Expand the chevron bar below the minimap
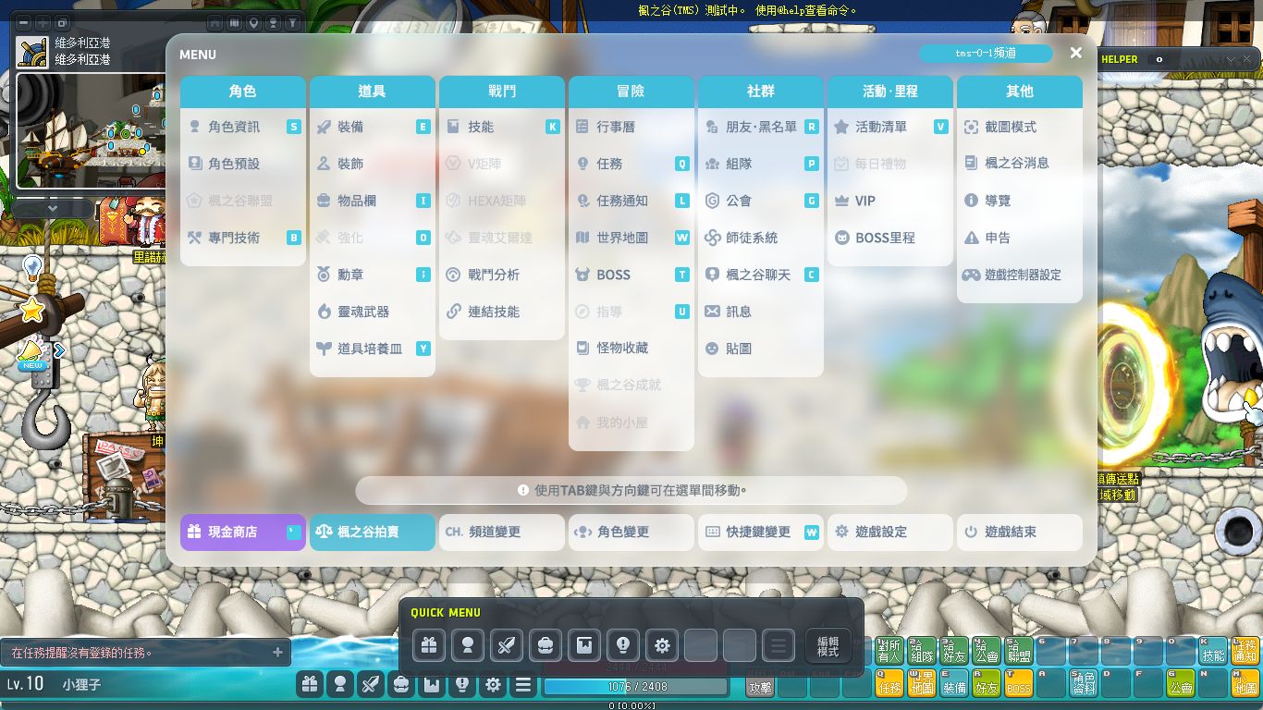This screenshot has width=1263, height=710. pyautogui.click(x=53, y=209)
